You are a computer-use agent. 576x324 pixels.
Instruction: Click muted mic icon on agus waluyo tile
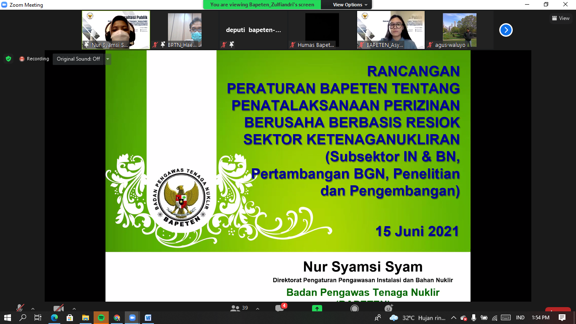pos(430,45)
